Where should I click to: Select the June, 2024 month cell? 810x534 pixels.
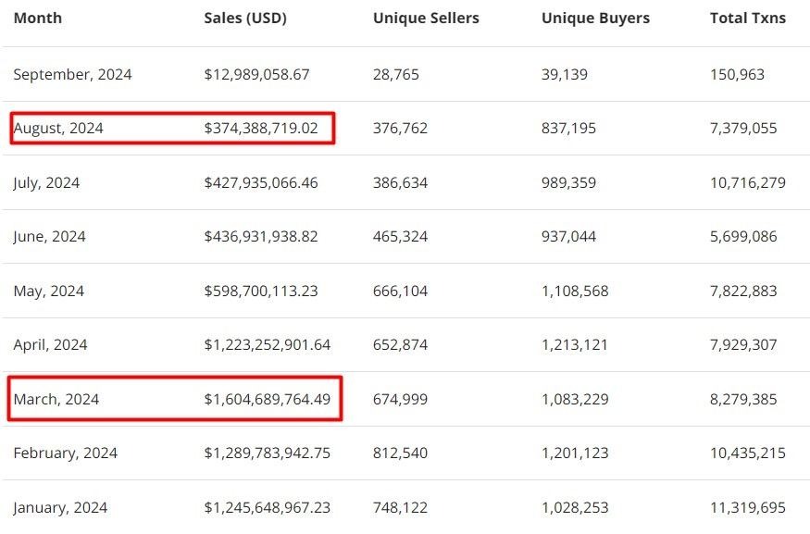click(49, 236)
